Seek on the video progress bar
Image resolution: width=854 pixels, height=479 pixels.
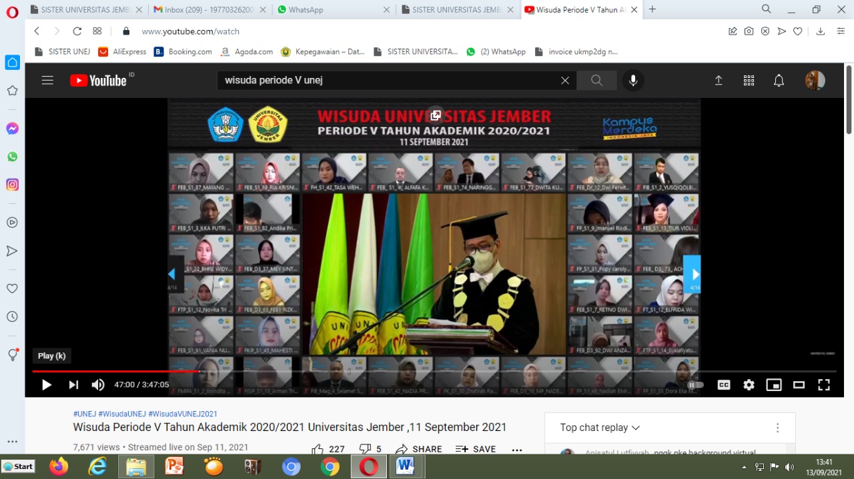434,371
